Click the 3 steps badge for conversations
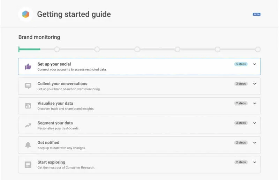This screenshot has height=180, width=279. [x=241, y=84]
